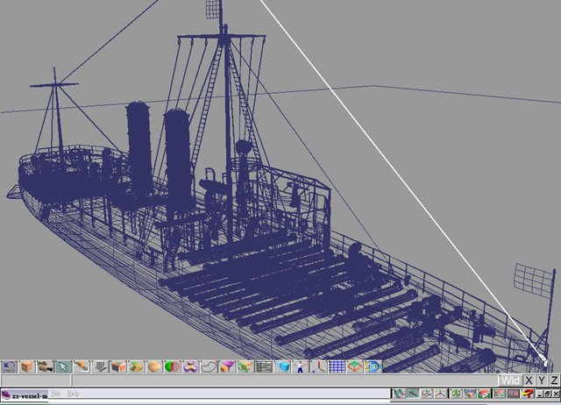Open the paint brush material tool
This screenshot has height=405, width=561.
pyautogui.click(x=82, y=366)
